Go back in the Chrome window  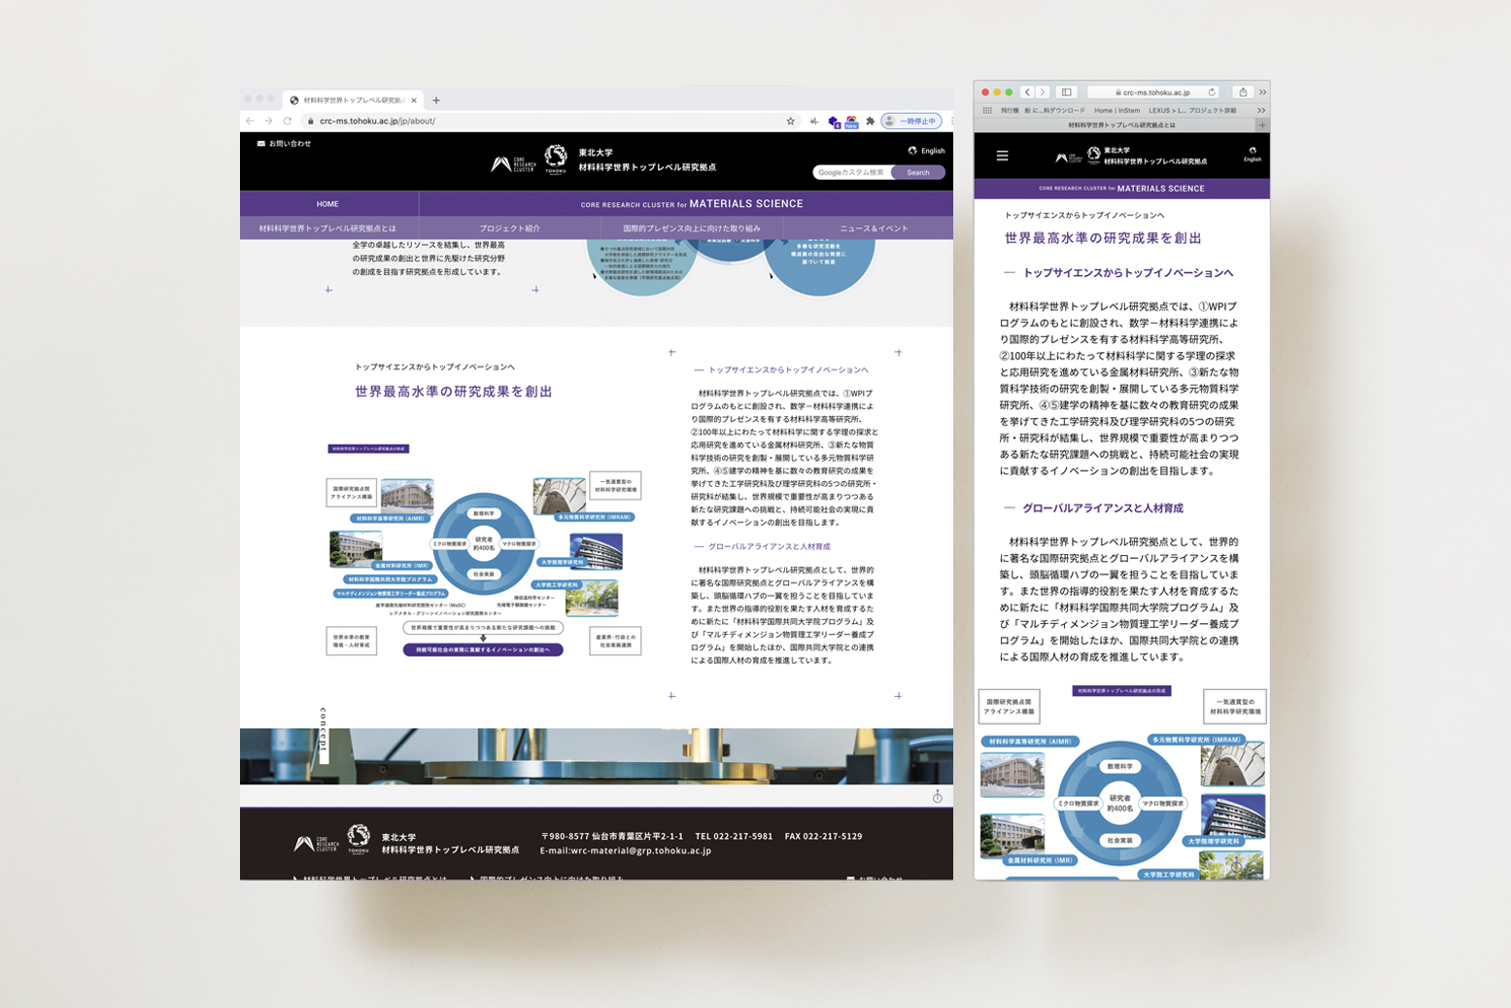tap(251, 122)
